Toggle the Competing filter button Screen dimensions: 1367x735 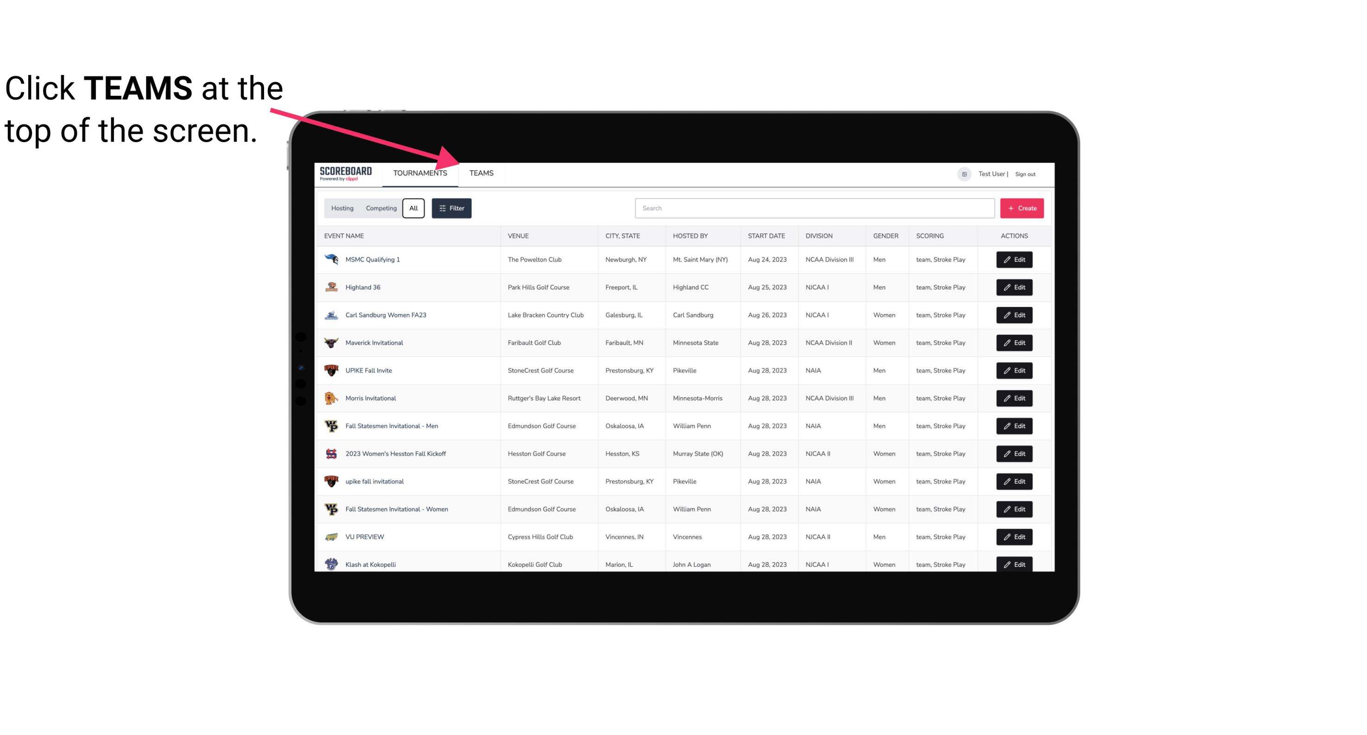click(380, 208)
